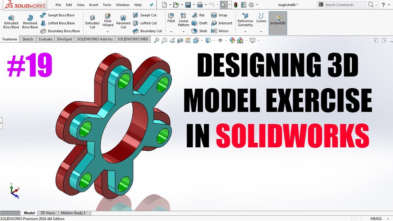Select the Boundary Cut tool
The image size is (393, 221).
147,31
